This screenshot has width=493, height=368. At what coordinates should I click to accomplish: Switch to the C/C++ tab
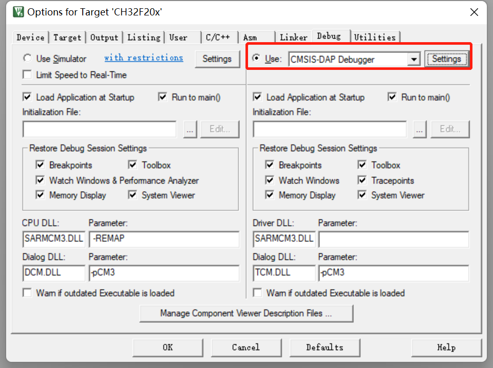click(x=219, y=38)
